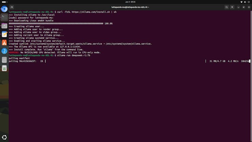This screenshot has width=252, height=142.
Task: Close the terminal window
Action: [x=249, y=7]
